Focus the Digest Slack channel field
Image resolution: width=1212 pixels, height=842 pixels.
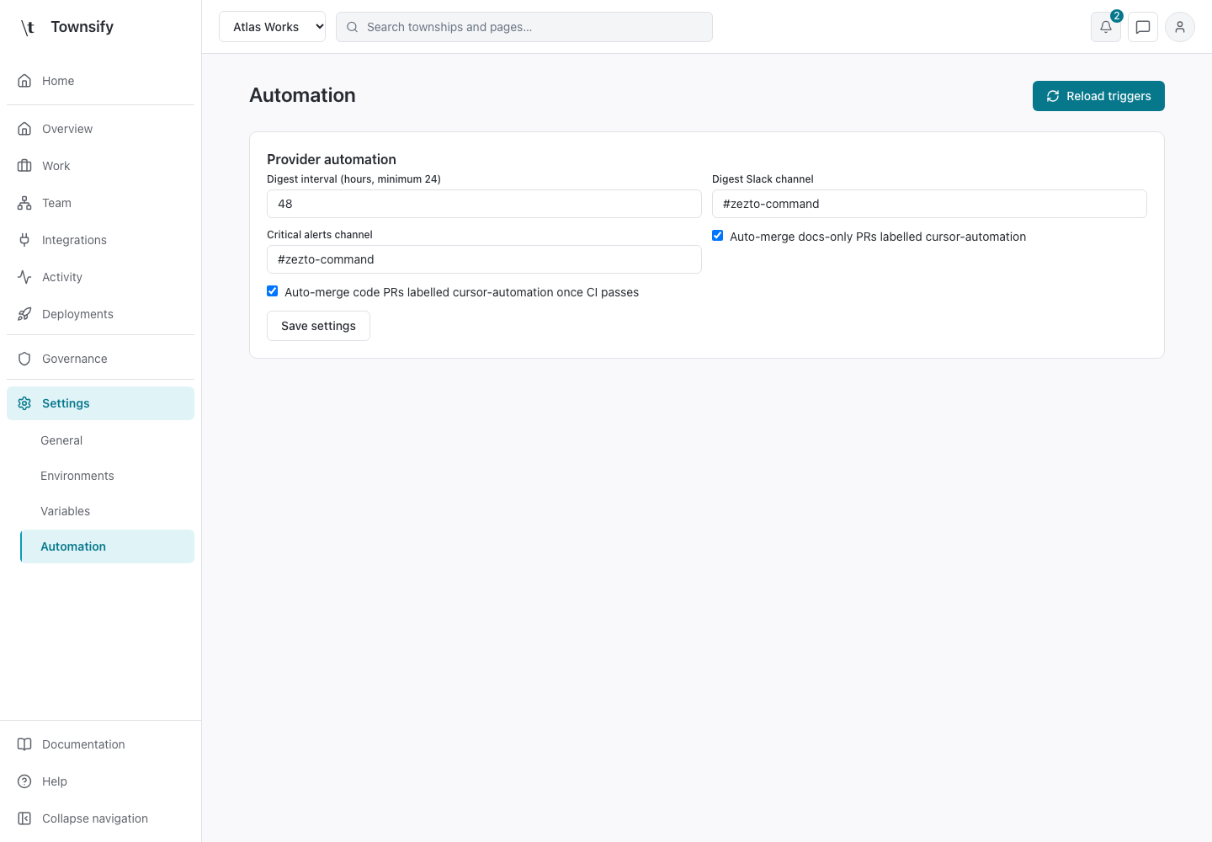tap(929, 204)
